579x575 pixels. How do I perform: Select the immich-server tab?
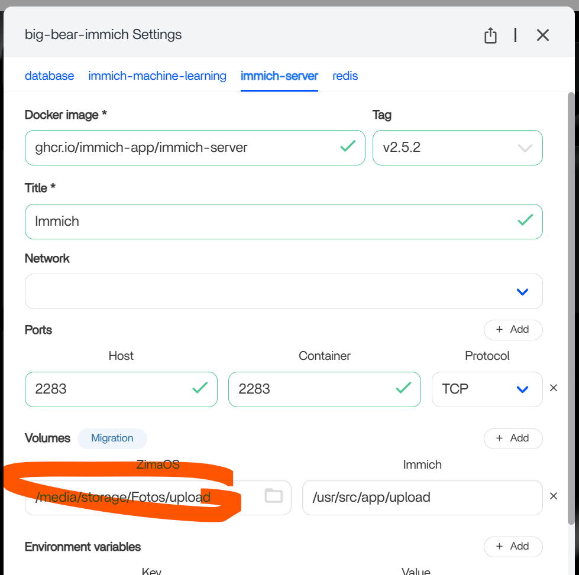coord(279,76)
